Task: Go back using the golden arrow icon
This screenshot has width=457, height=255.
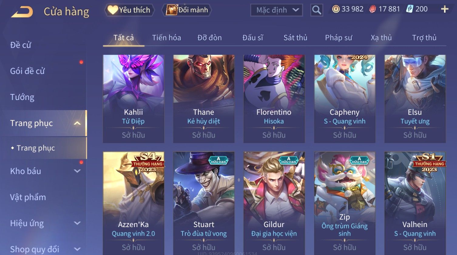Action: [x=22, y=12]
